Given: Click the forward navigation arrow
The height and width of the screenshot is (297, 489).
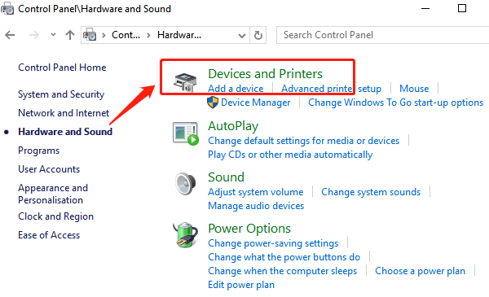Looking at the screenshot, I should pyautogui.click(x=33, y=35).
